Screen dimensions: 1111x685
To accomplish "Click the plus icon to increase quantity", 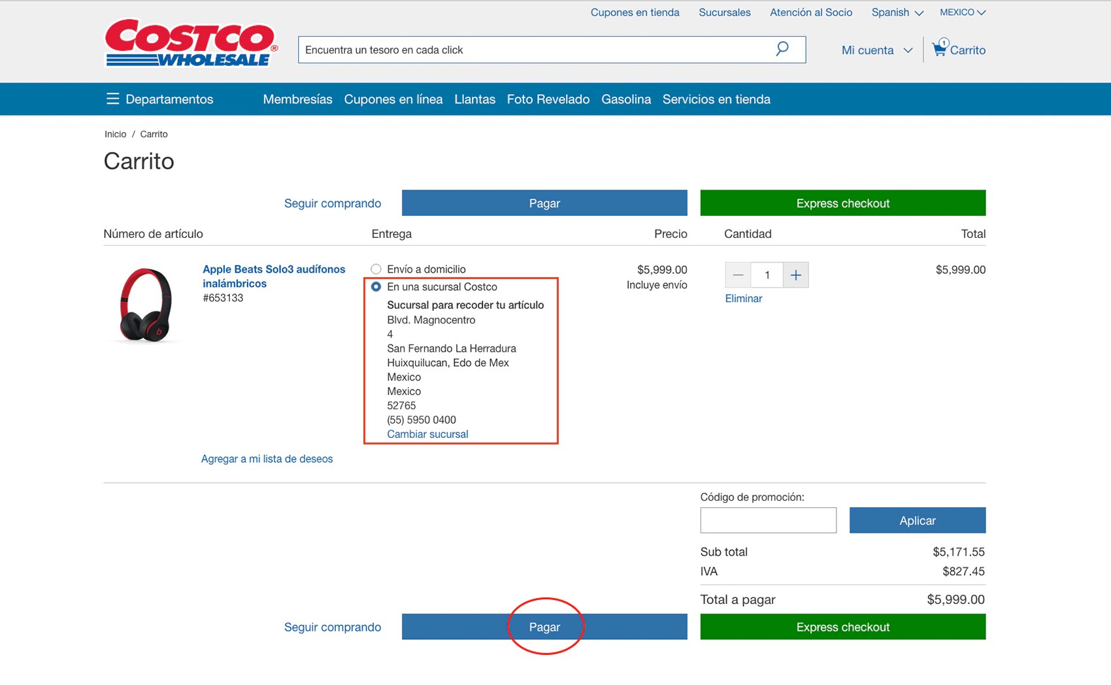I will 796,275.
